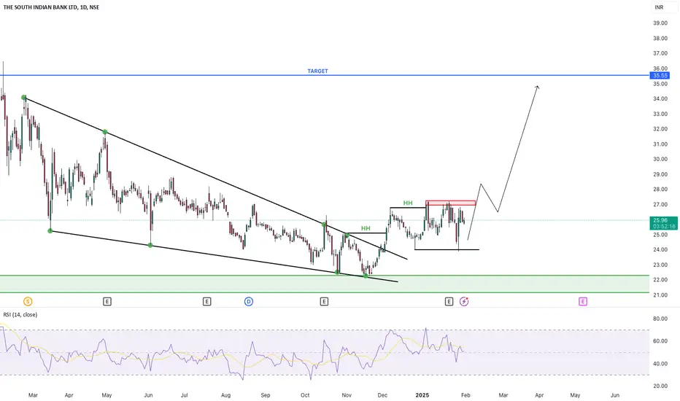Screen dimensions: 680x401
Task: Select the red resistance rectangle near 27.00
Action: 451,203
